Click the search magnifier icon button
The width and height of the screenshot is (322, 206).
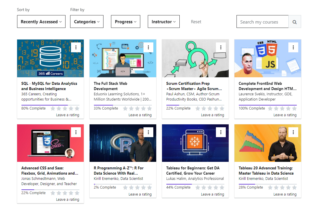pos(294,22)
